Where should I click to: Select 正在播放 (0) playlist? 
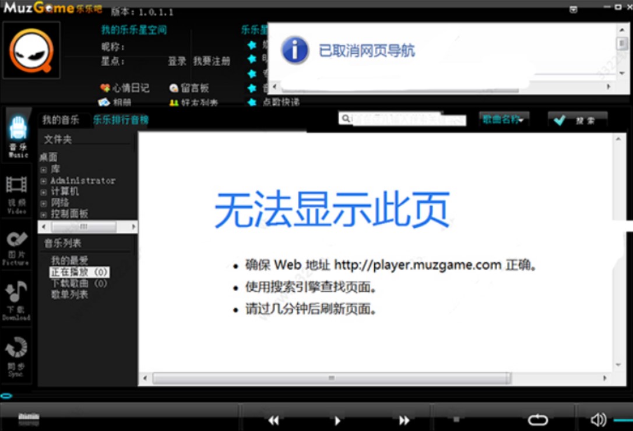click(x=79, y=272)
